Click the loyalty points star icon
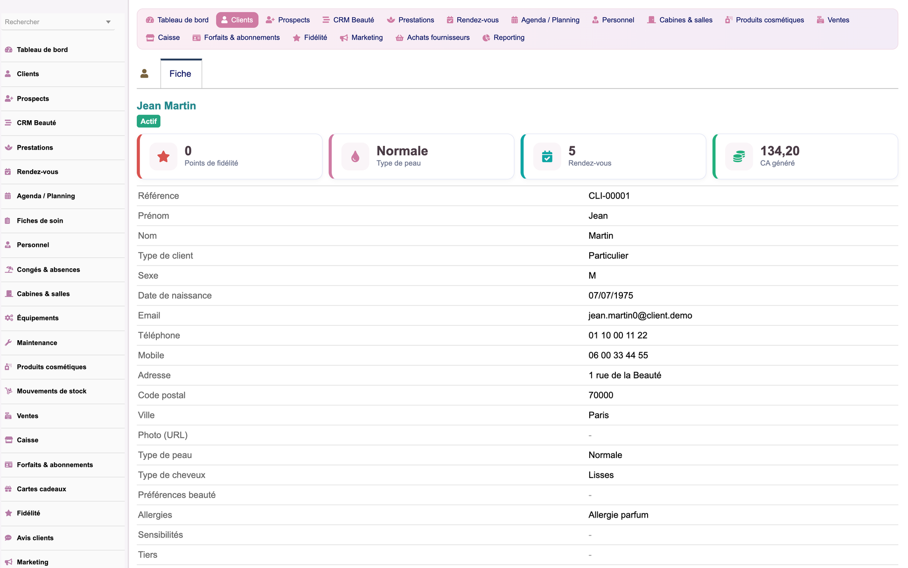 [x=163, y=157]
